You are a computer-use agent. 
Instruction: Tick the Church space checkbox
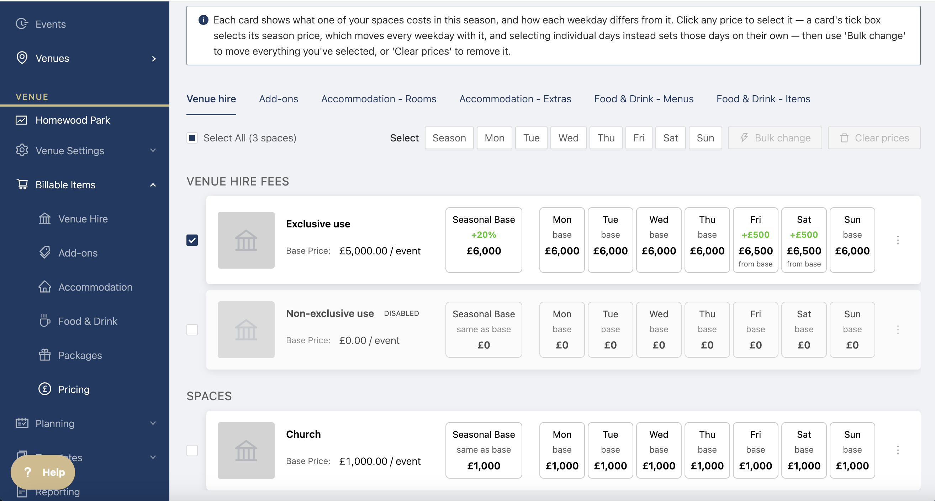coord(192,450)
